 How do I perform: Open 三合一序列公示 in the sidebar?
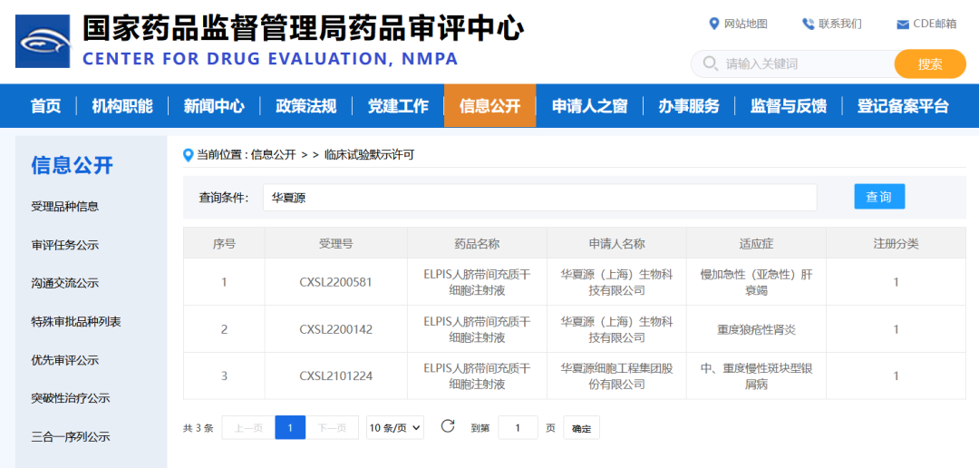tap(71, 437)
